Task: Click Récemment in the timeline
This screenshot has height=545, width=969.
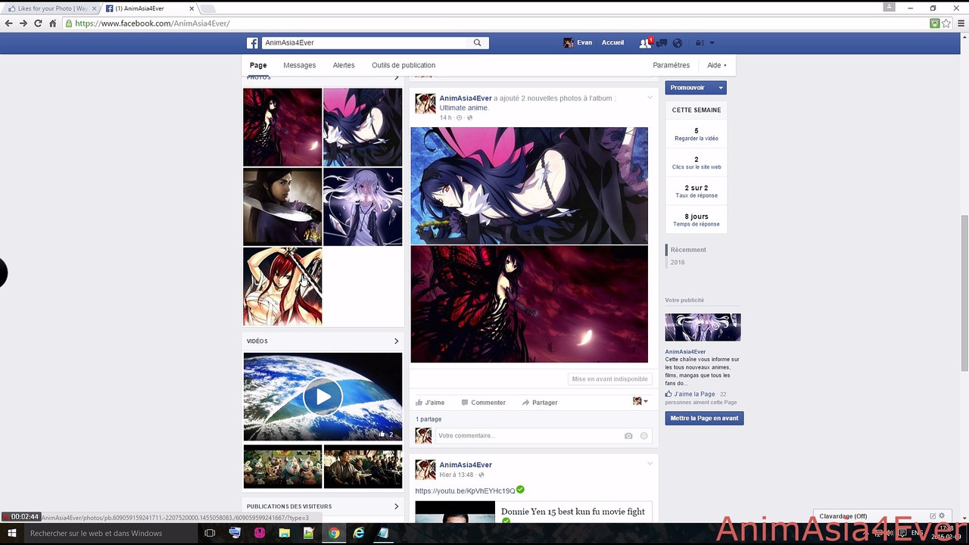Action: tap(688, 250)
